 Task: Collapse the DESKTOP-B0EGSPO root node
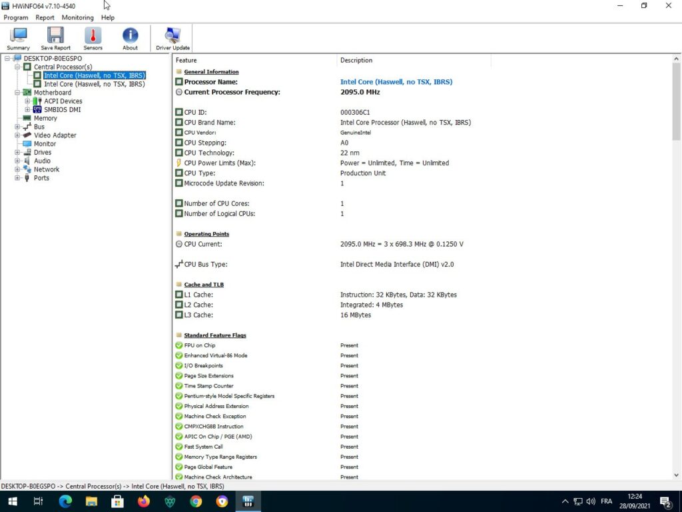(7, 59)
